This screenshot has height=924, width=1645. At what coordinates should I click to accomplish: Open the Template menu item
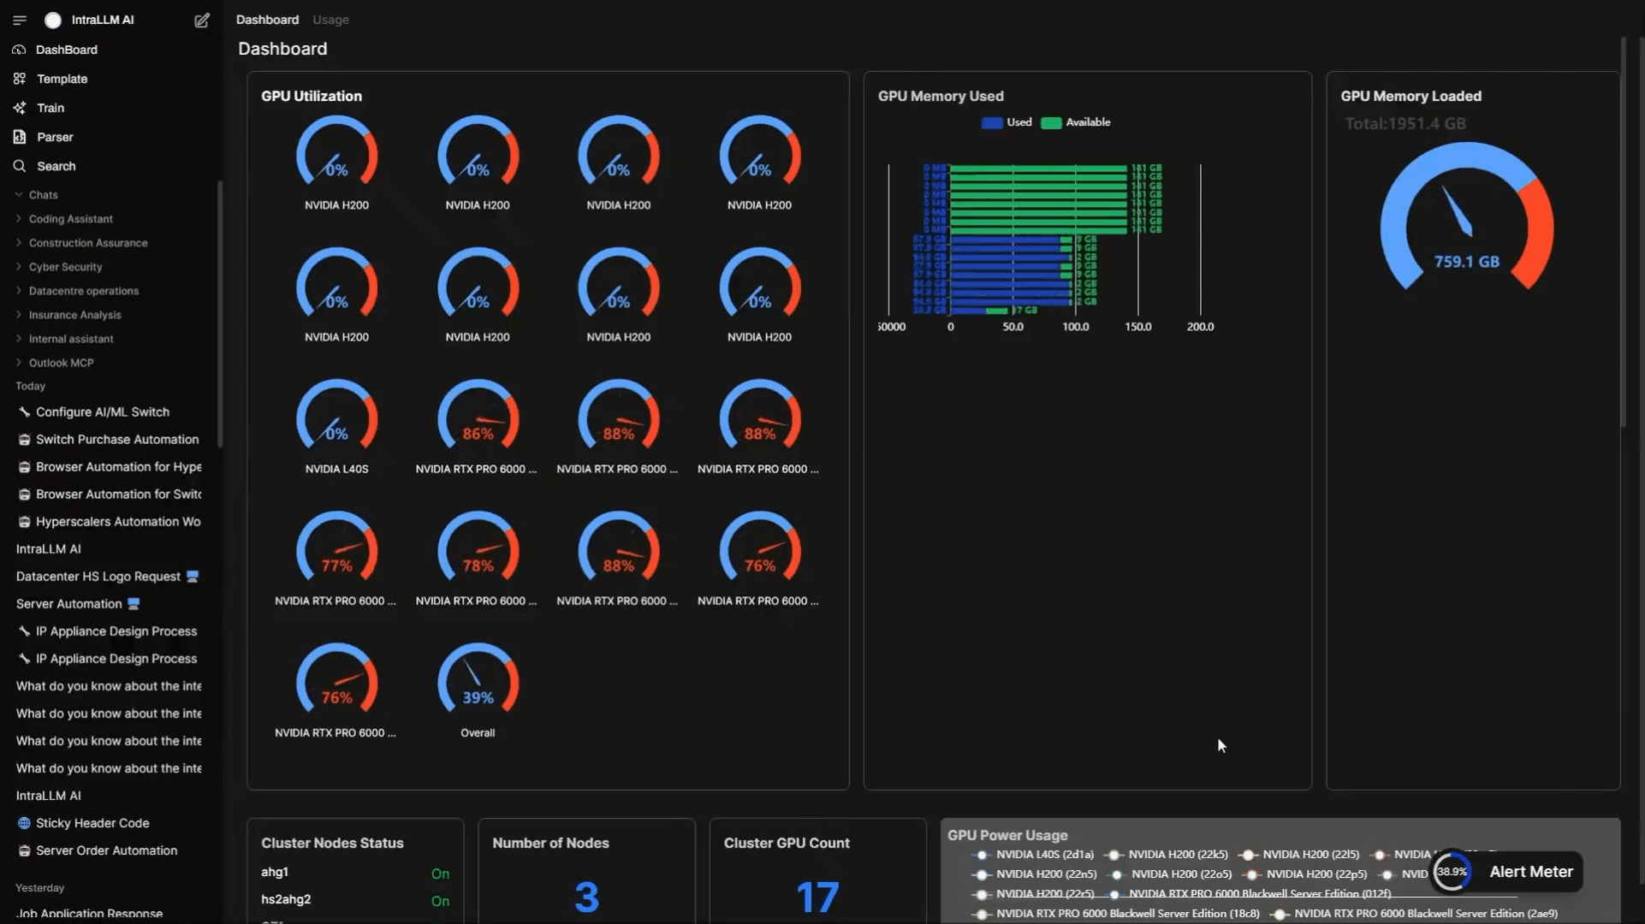click(x=62, y=79)
